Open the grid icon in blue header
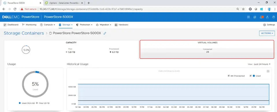The image size is (277, 112). pos(248,17)
